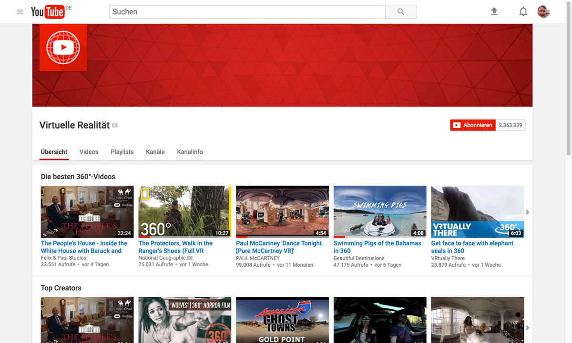This screenshot has height=343, width=572.
Task: Play American Ghost Towns Gold Point thumbnail
Action: click(282, 320)
